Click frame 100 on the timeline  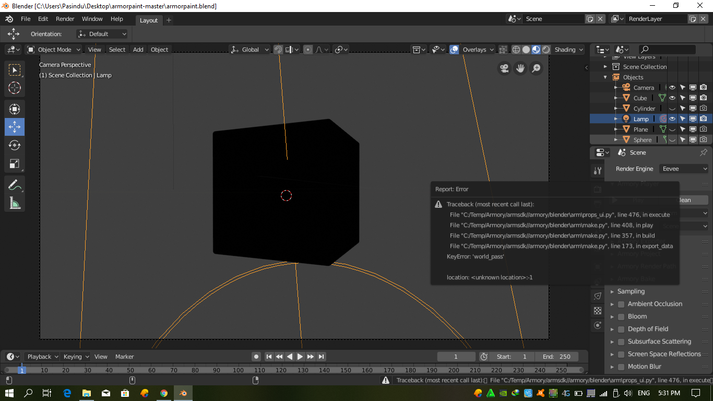(x=238, y=369)
